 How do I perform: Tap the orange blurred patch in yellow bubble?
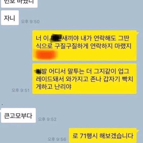pos(45,55)
